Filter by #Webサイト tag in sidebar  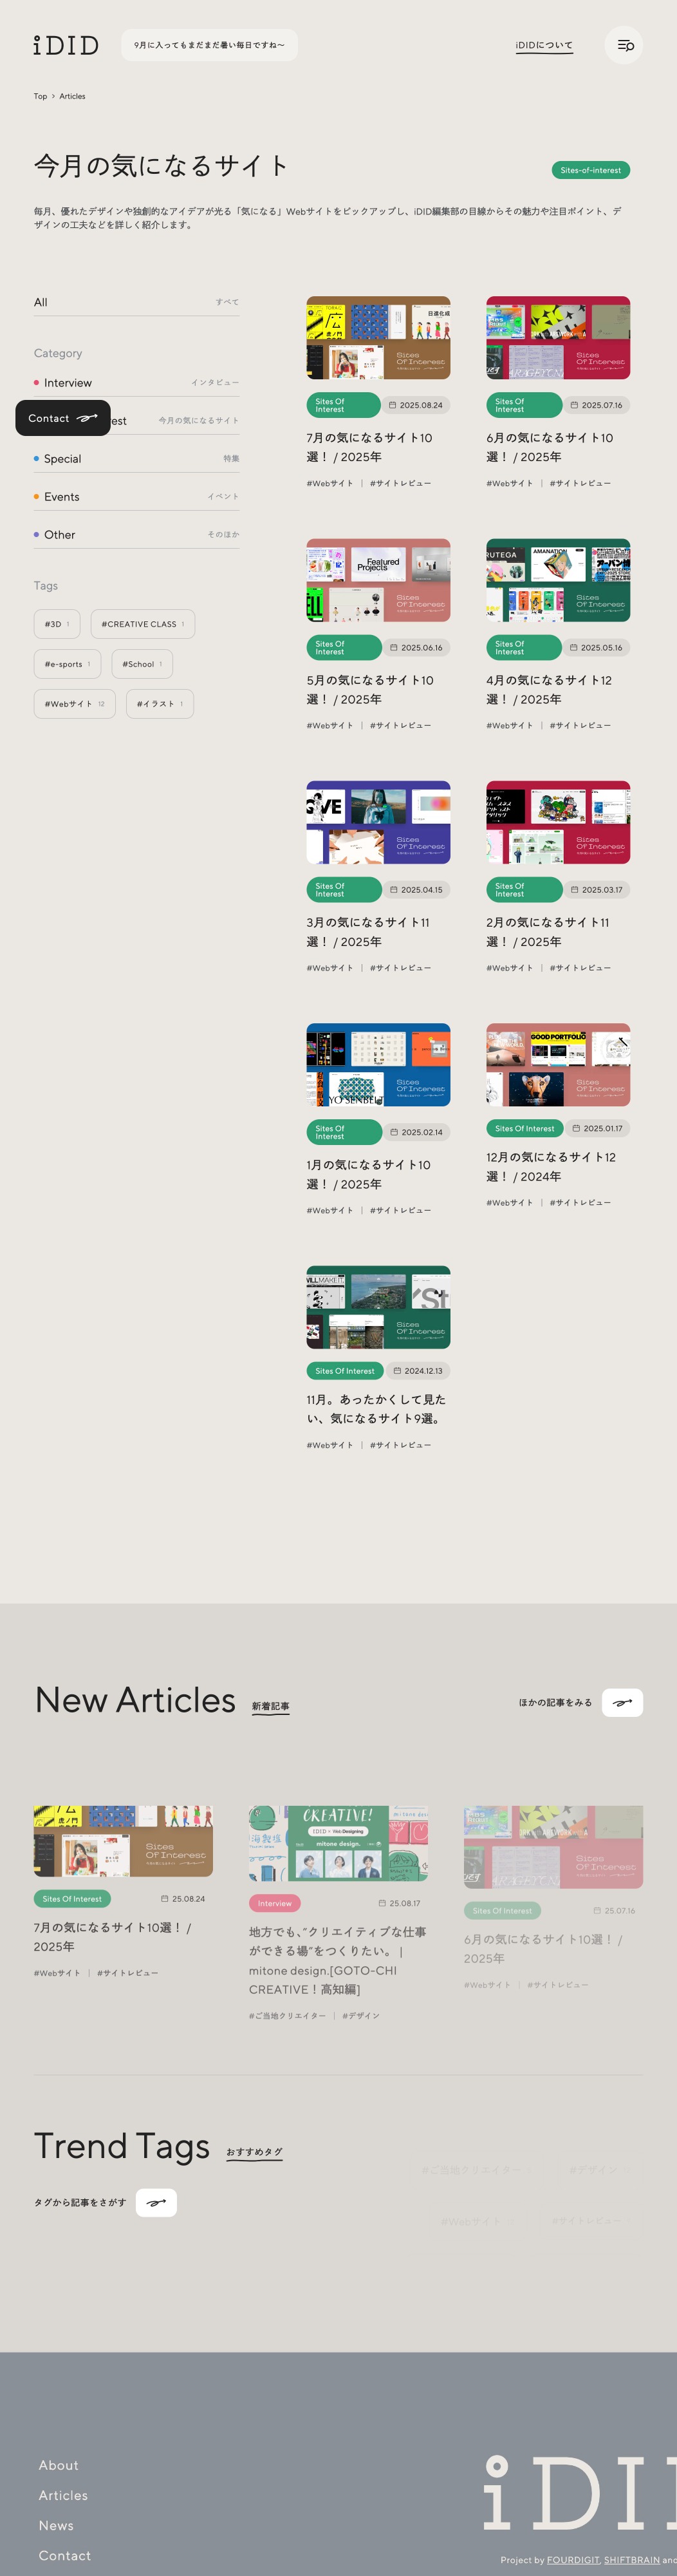coord(74,704)
